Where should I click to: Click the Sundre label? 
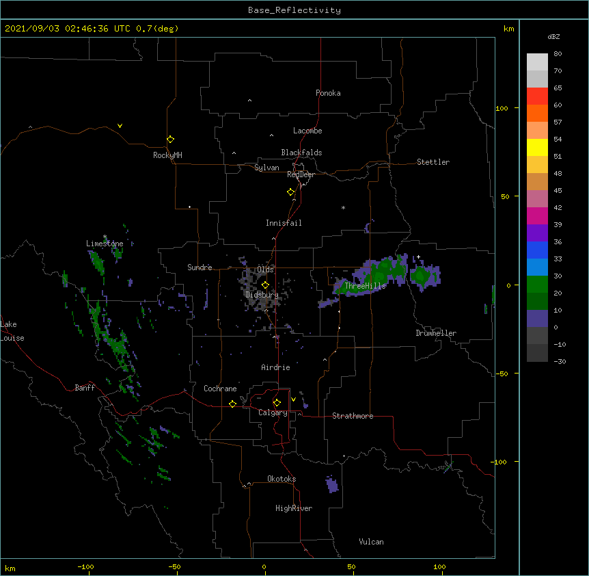[x=200, y=267]
